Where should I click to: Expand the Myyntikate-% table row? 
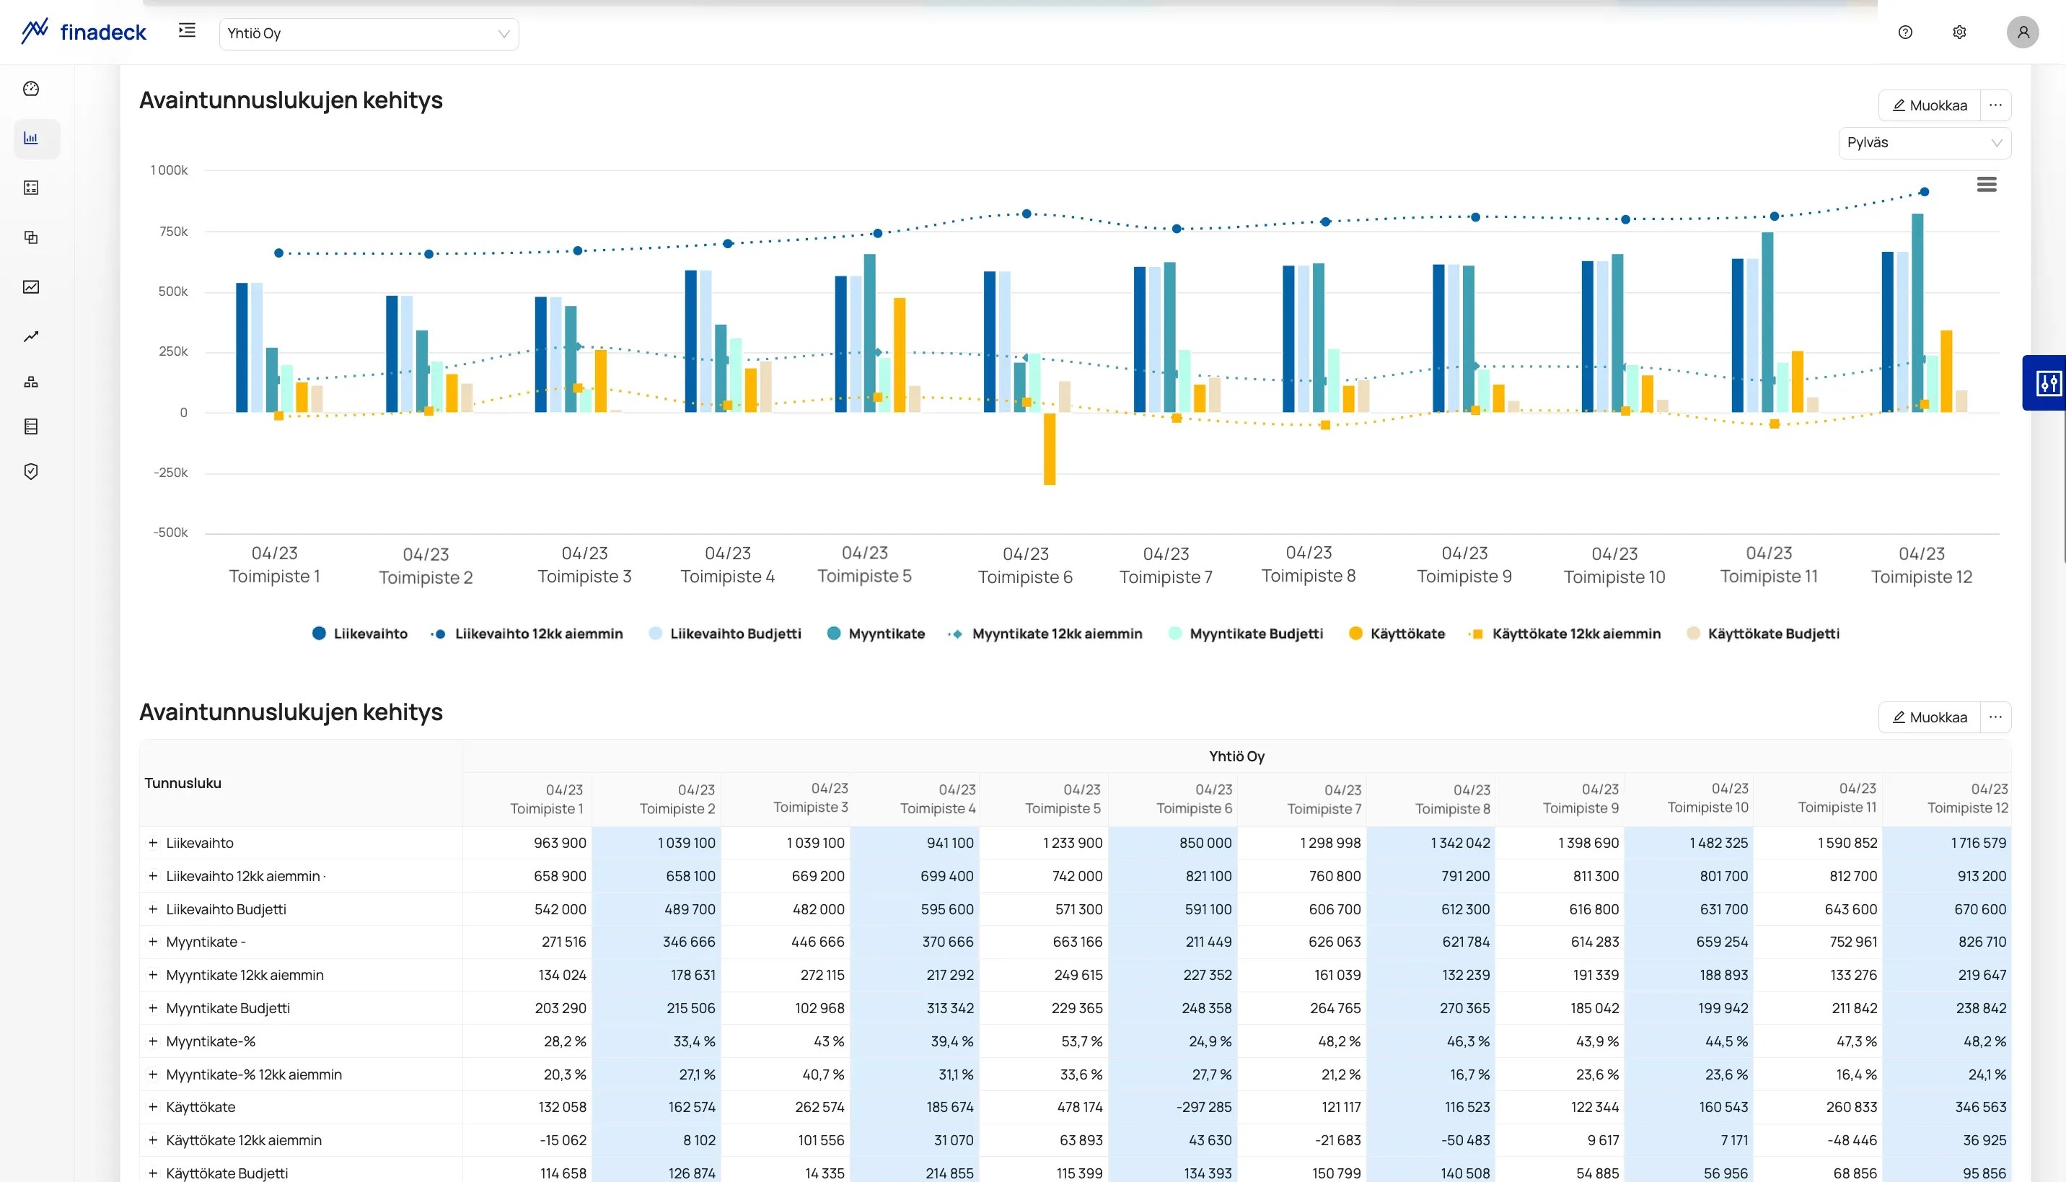coord(152,1041)
